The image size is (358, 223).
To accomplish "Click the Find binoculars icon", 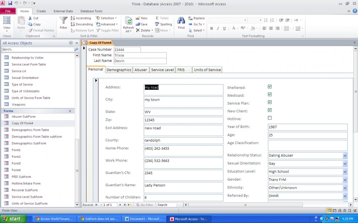I will pyautogui.click(x=181, y=21).
